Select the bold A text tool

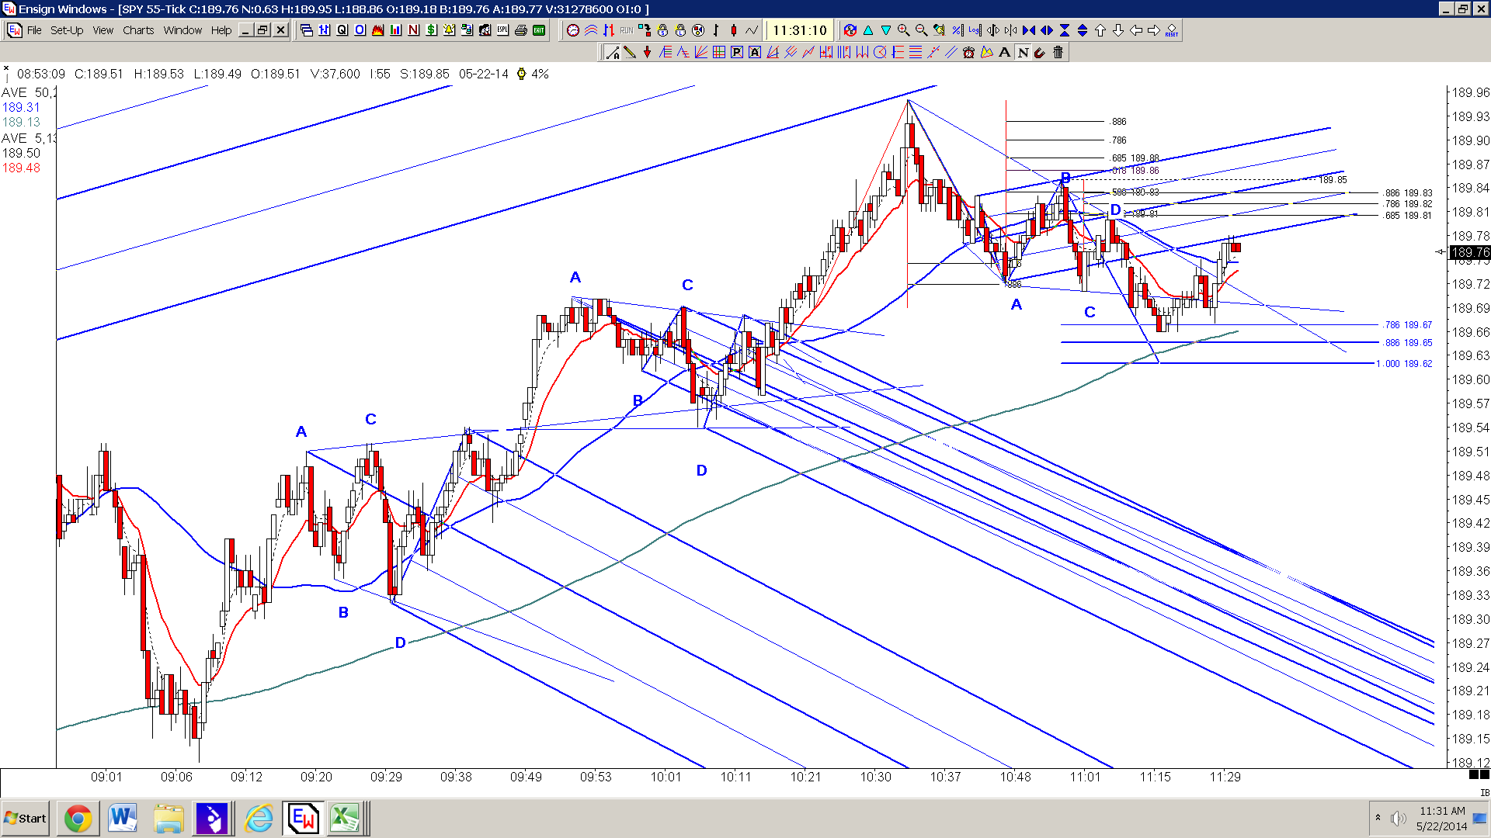[x=1004, y=52]
